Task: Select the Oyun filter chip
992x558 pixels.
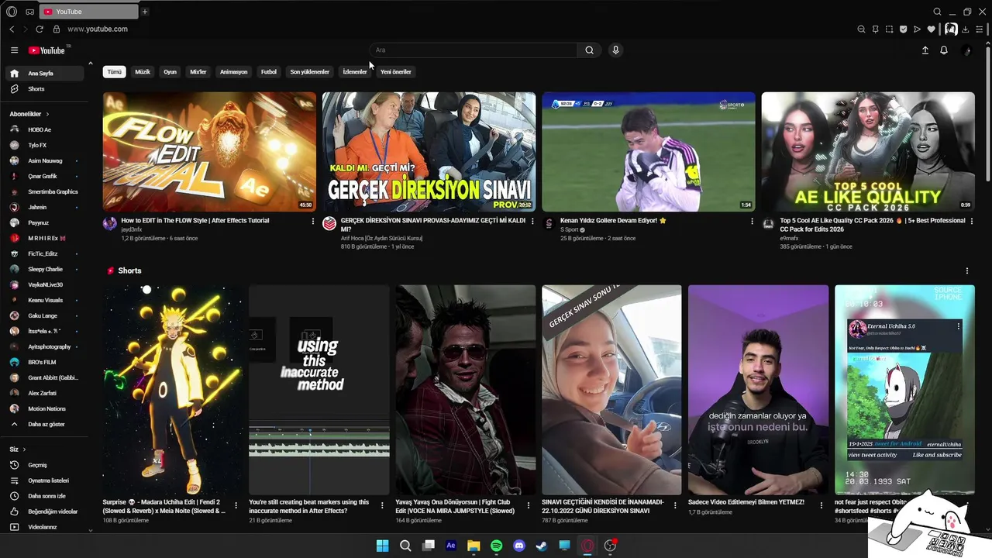Action: pos(170,72)
